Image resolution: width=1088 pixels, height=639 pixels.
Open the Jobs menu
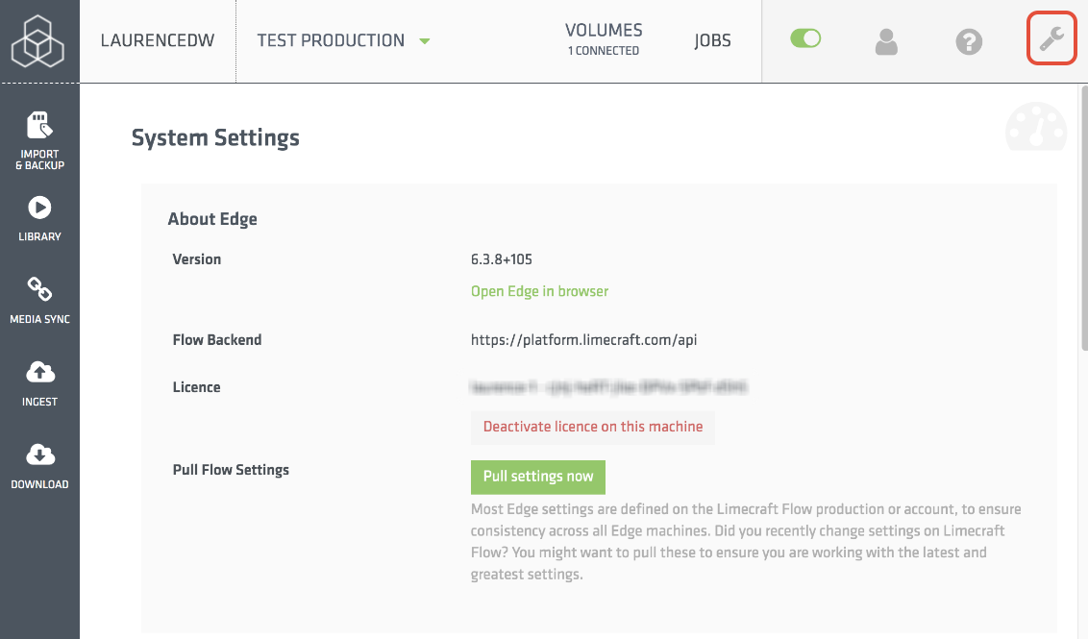click(712, 41)
